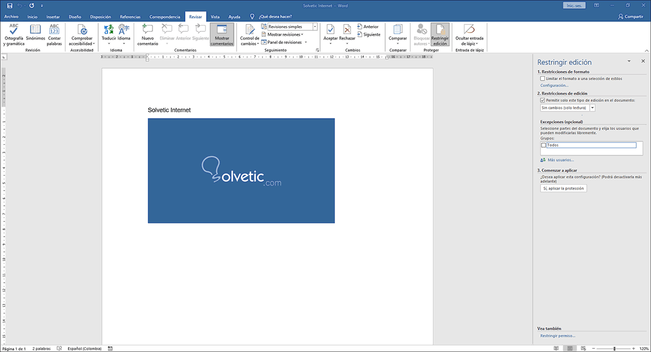Click the Solvetic Internet text line
The width and height of the screenshot is (651, 352).
point(169,110)
